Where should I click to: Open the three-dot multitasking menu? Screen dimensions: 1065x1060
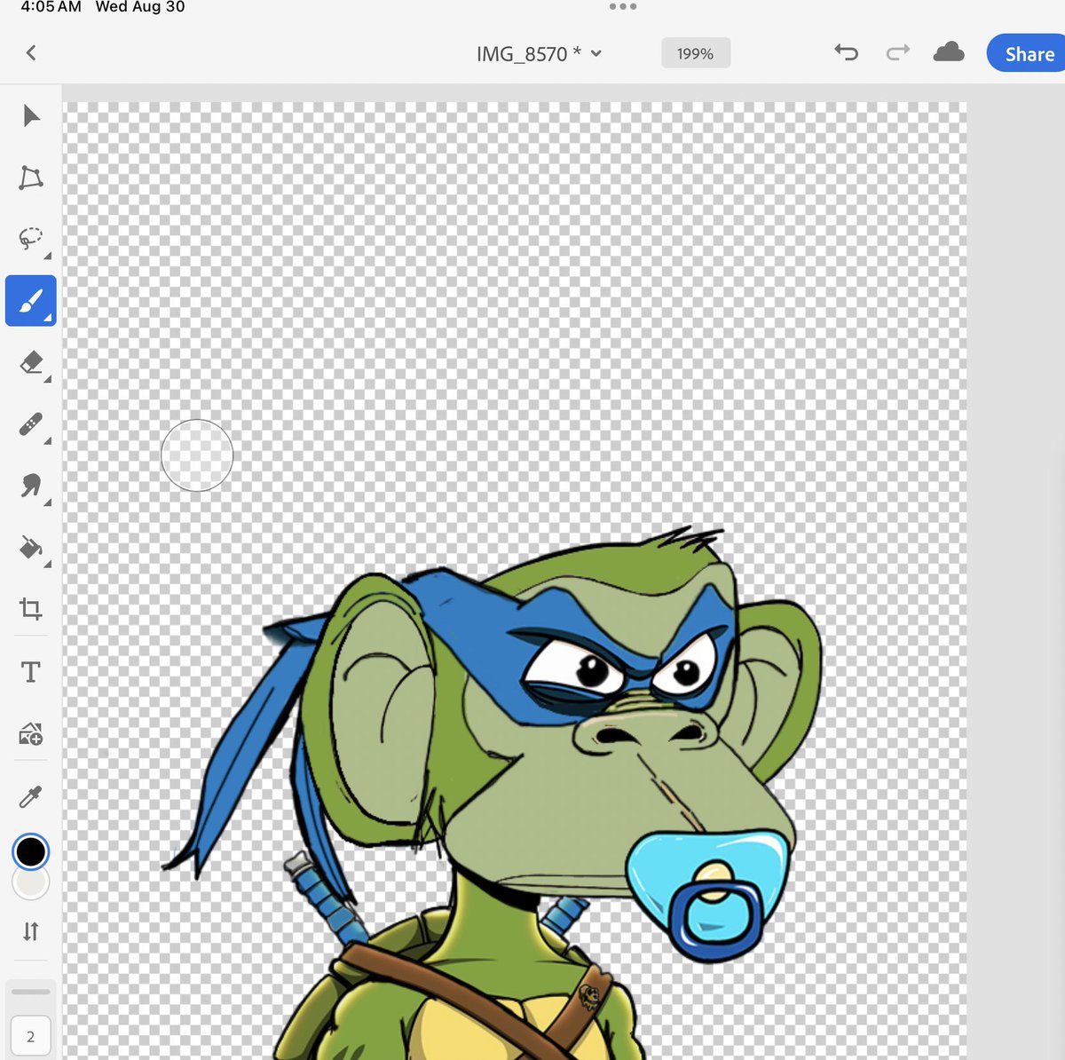[623, 7]
